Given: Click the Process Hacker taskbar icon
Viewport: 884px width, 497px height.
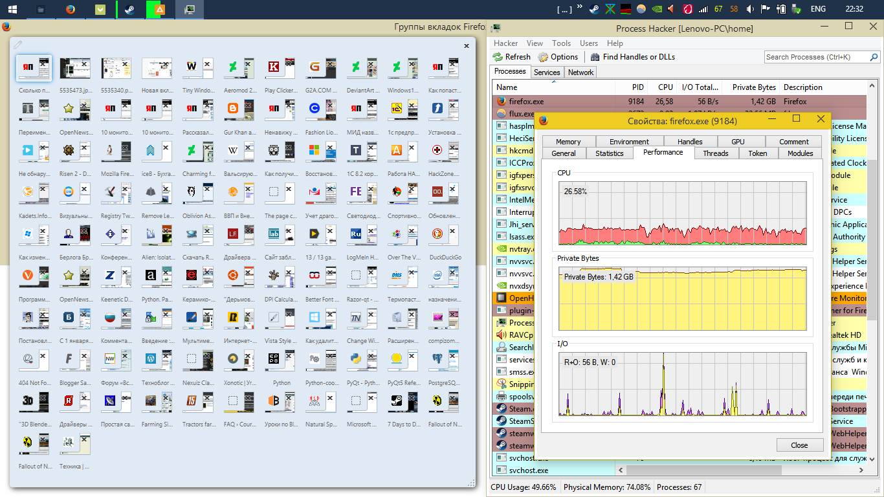Looking at the screenshot, I should coord(189,9).
